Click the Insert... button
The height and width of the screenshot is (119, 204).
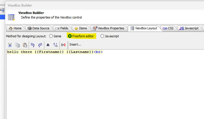tap(75, 45)
